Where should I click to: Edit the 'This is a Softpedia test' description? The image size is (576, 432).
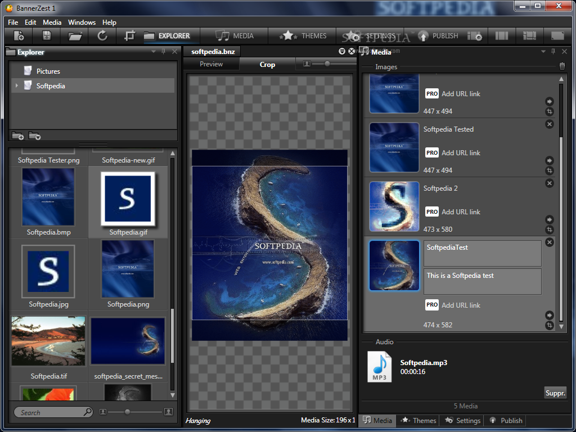point(482,281)
